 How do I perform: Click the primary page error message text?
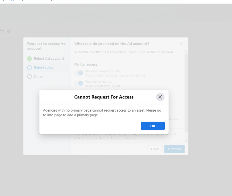click(x=102, y=113)
